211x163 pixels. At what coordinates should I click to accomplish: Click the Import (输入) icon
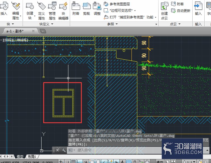(x=198, y=6)
